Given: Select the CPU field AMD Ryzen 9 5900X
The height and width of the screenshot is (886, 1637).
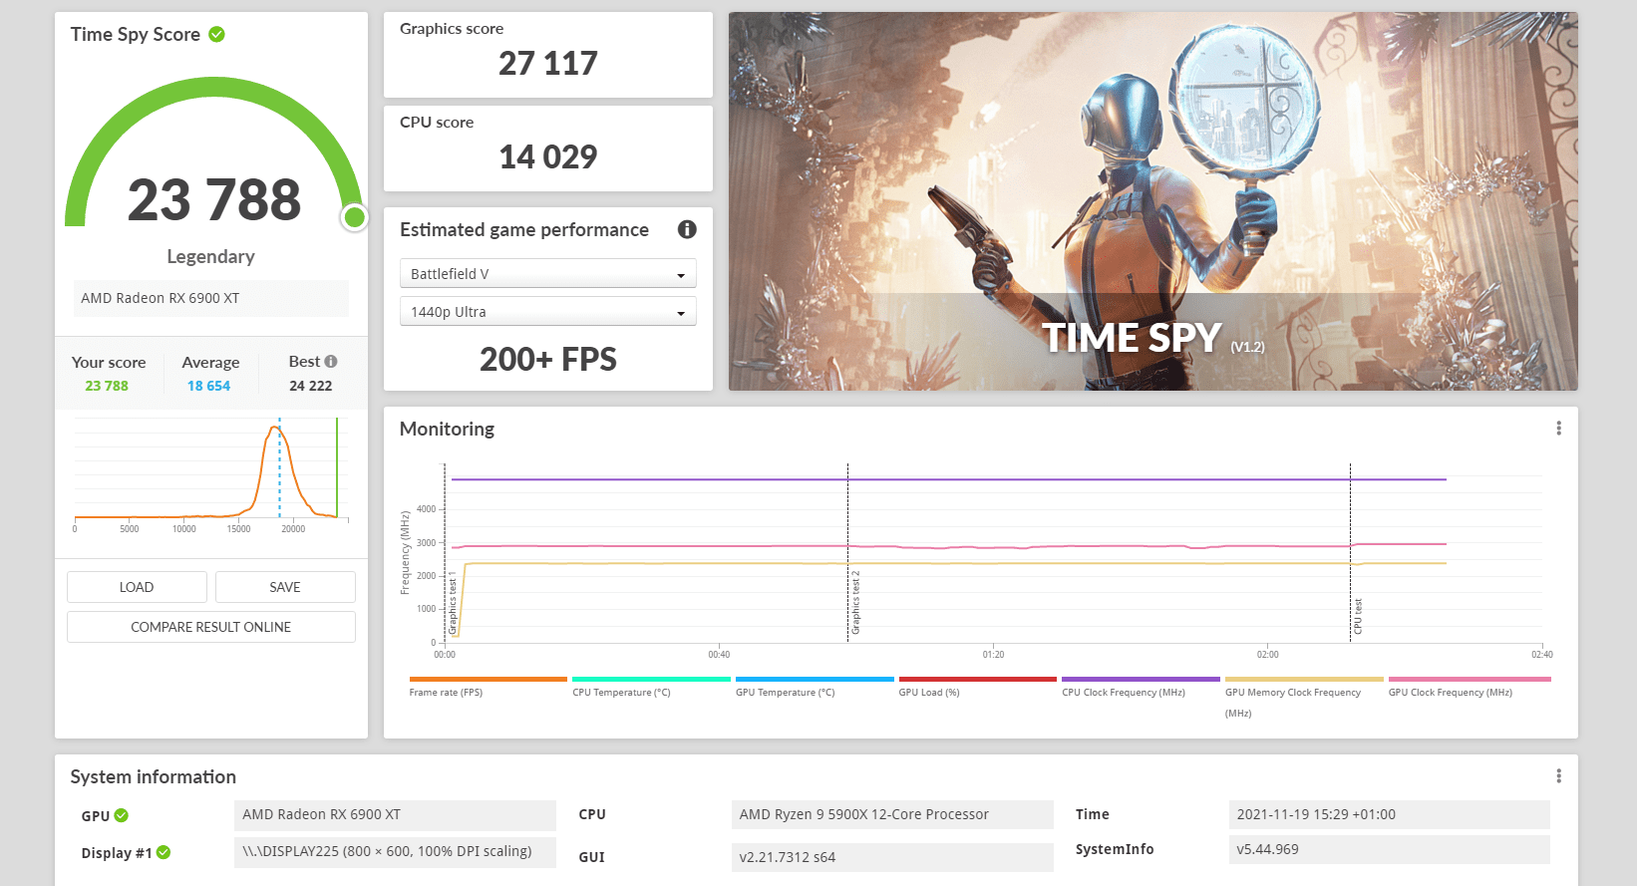Looking at the screenshot, I should point(892,815).
